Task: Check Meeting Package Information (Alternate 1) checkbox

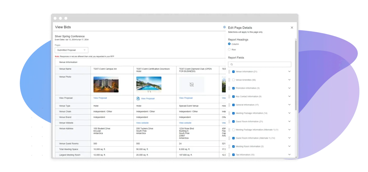Action: (233, 130)
